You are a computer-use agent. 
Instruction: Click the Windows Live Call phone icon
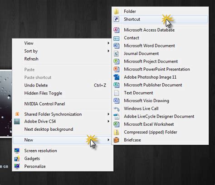click(x=116, y=109)
